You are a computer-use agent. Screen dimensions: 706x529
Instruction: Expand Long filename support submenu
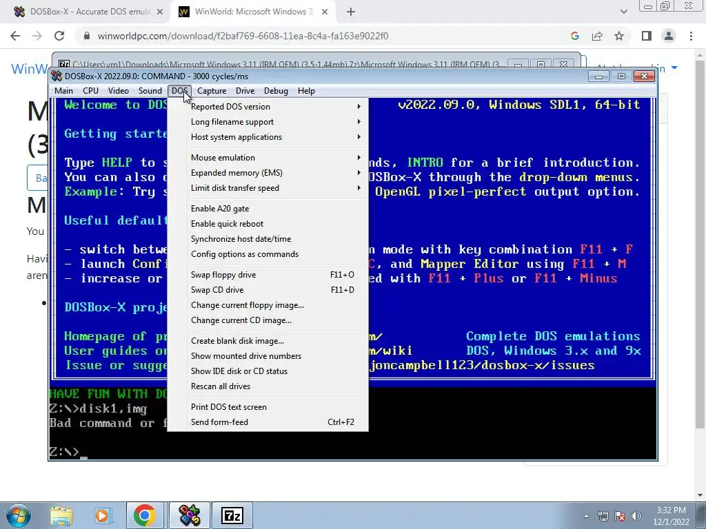pos(268,122)
